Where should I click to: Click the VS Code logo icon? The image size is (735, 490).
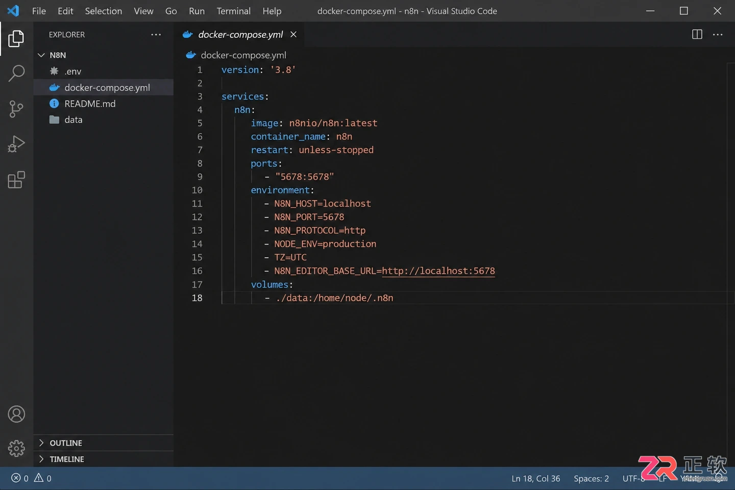point(13,11)
